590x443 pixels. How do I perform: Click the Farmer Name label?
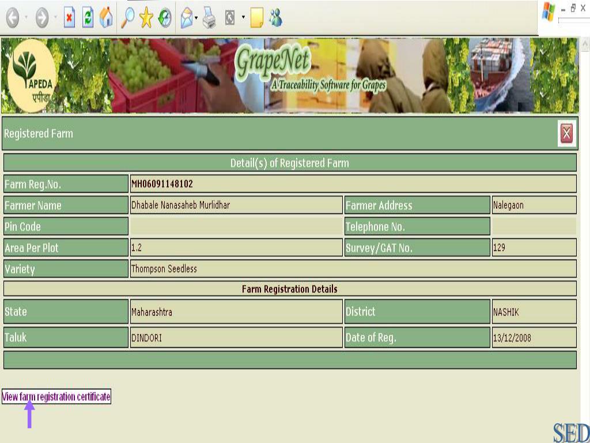click(33, 205)
